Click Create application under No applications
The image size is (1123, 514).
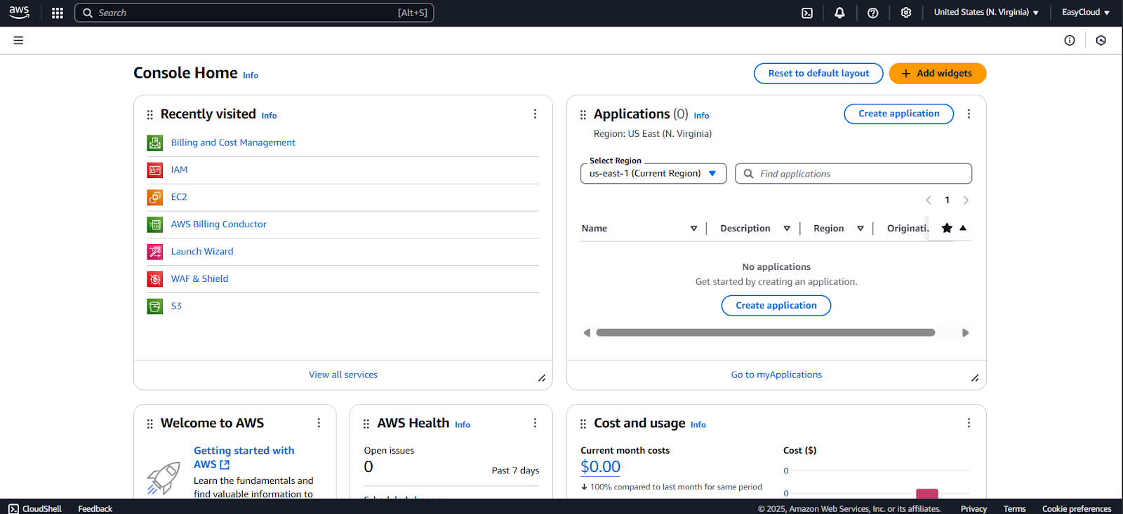point(776,306)
